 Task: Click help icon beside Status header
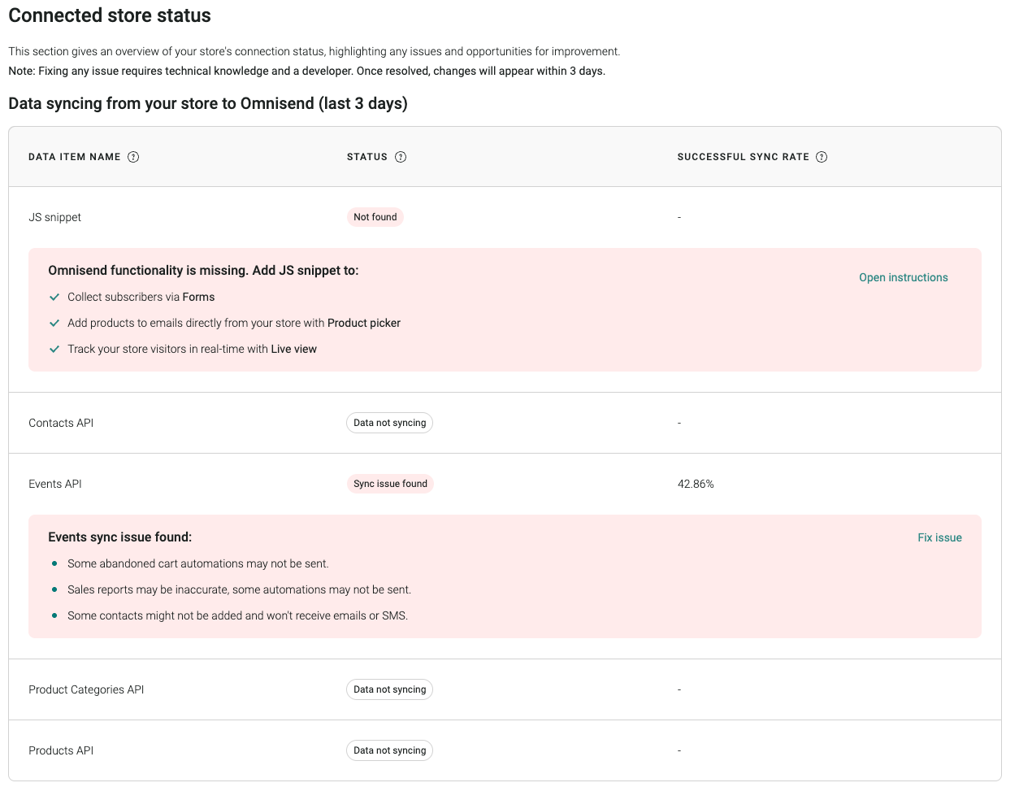click(401, 157)
